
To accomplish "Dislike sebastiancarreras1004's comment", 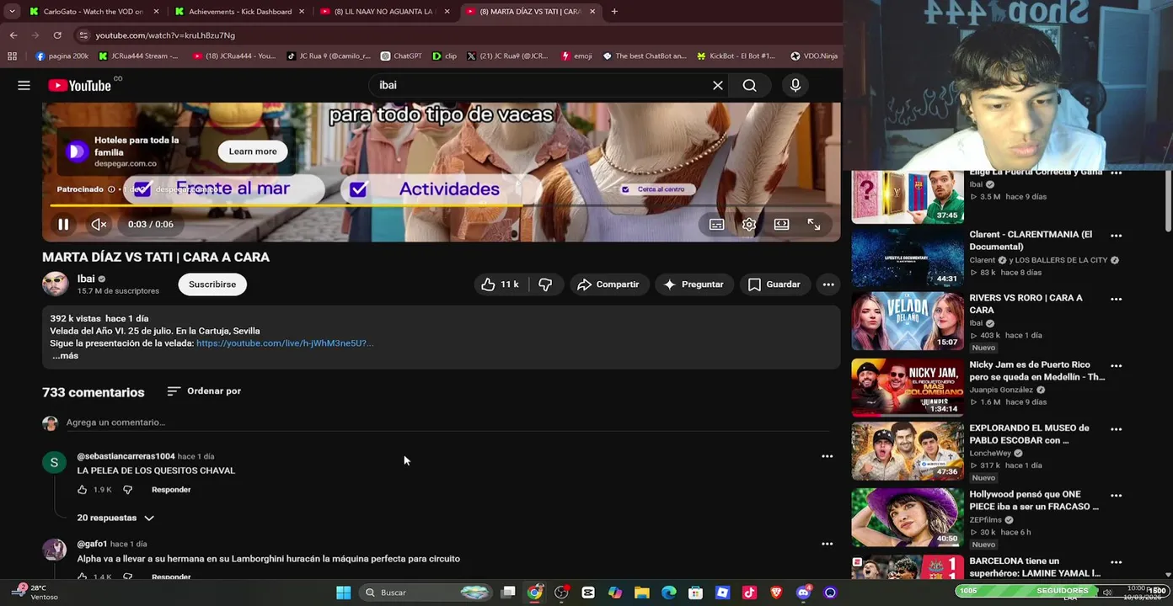I will click(127, 490).
